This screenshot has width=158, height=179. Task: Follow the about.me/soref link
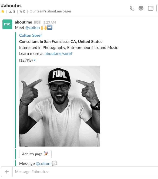[x=58, y=54]
